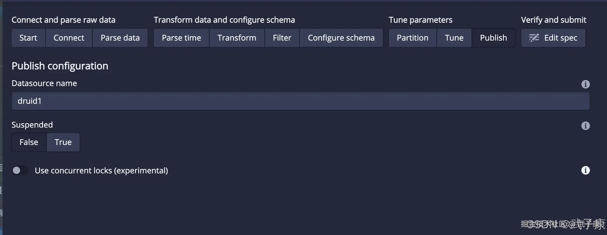
Task: Open the Parse data step
Action: click(120, 38)
